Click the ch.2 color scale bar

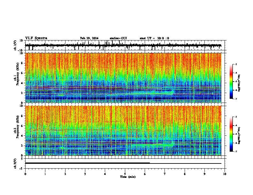[x=231, y=134]
